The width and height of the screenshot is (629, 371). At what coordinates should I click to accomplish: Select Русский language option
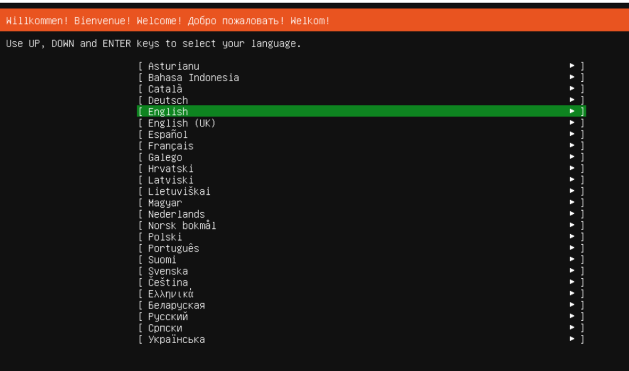tap(361, 317)
